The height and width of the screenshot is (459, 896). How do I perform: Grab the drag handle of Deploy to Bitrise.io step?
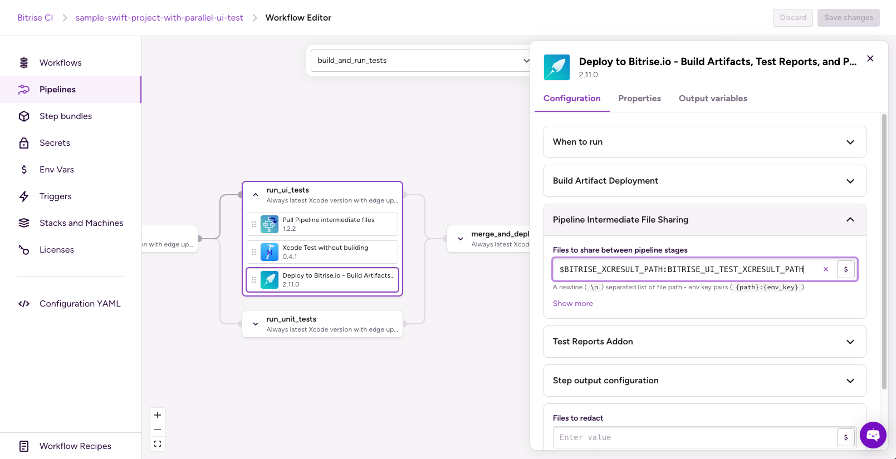pyautogui.click(x=254, y=280)
